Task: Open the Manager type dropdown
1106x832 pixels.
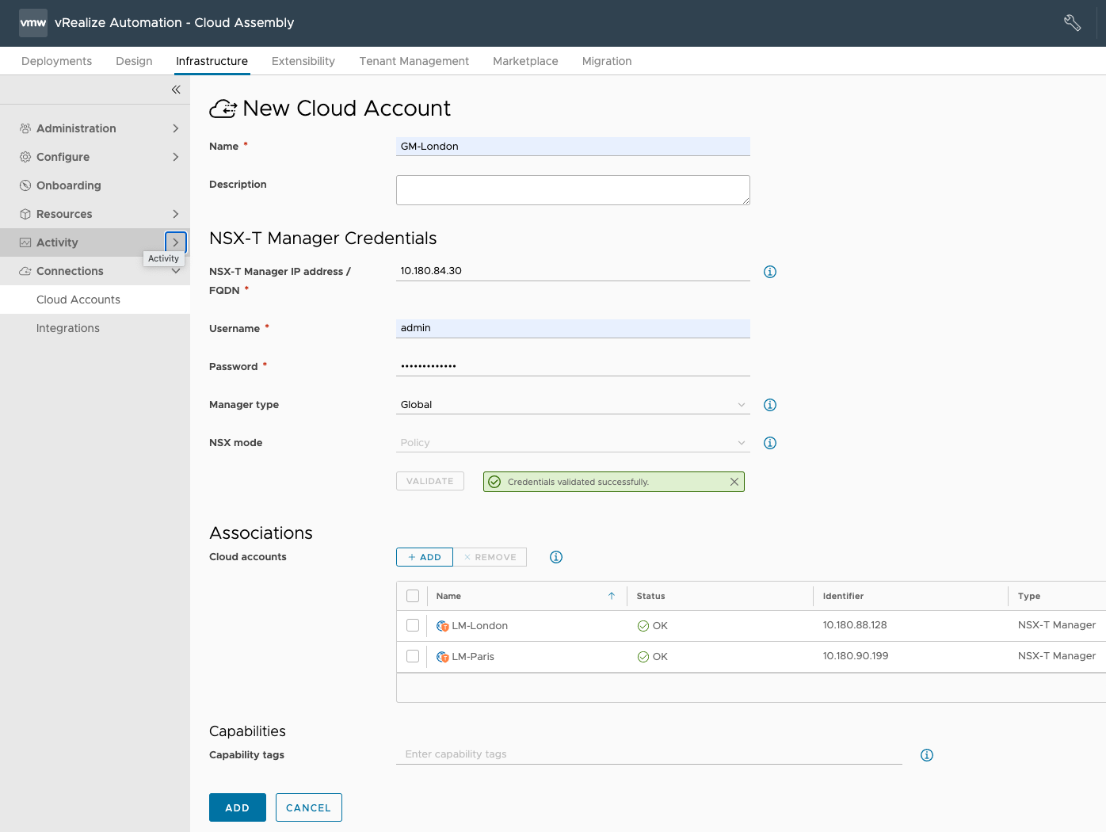Action: [x=572, y=405]
